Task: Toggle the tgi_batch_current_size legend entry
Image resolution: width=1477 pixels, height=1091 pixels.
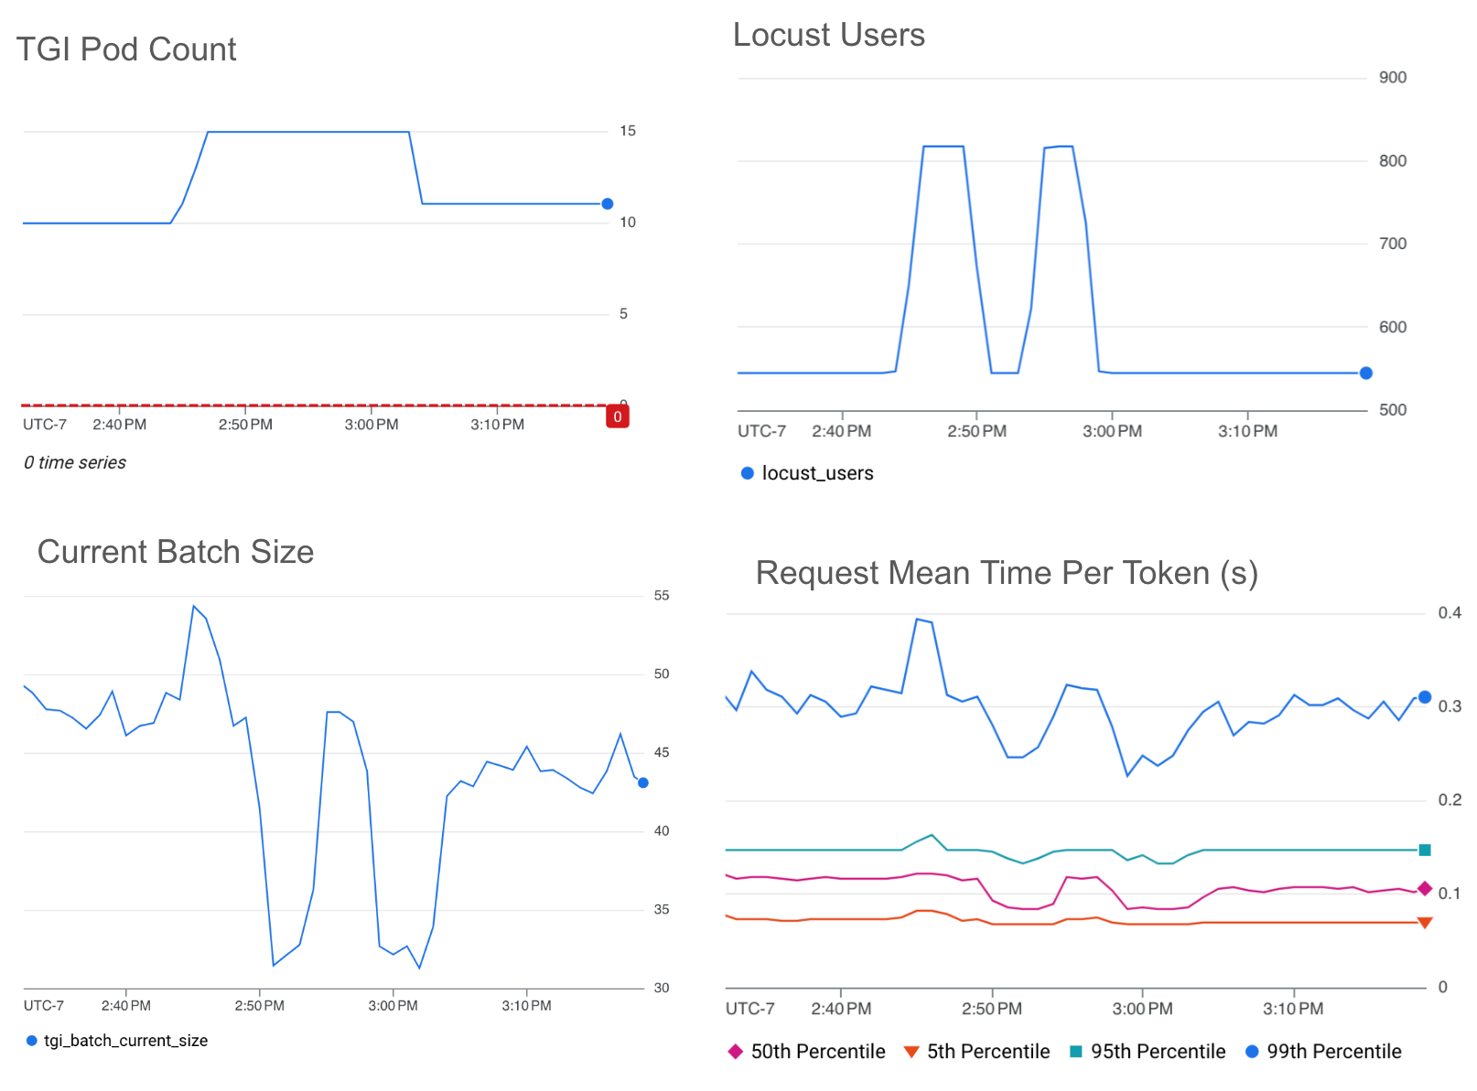Action: coord(117,1041)
